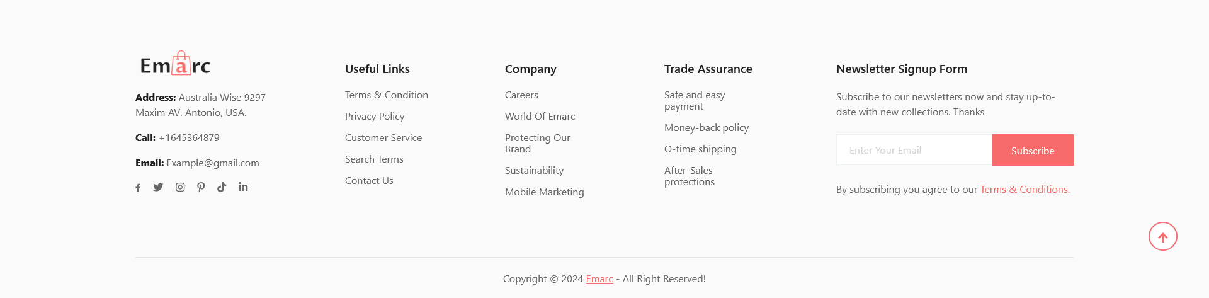
Task: Select Mobile Marketing link
Action: pos(544,192)
